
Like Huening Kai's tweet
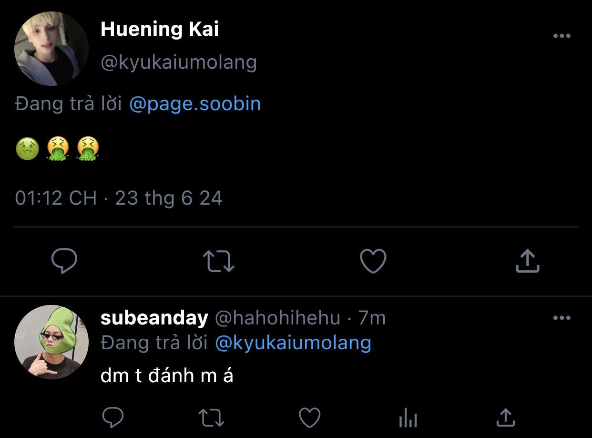(373, 261)
